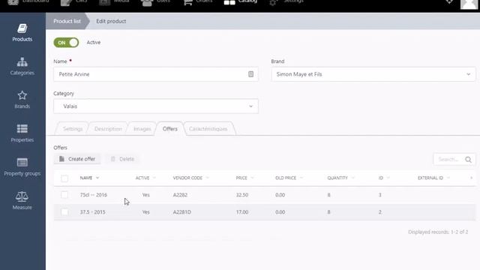Click price value 17.00

(241, 211)
